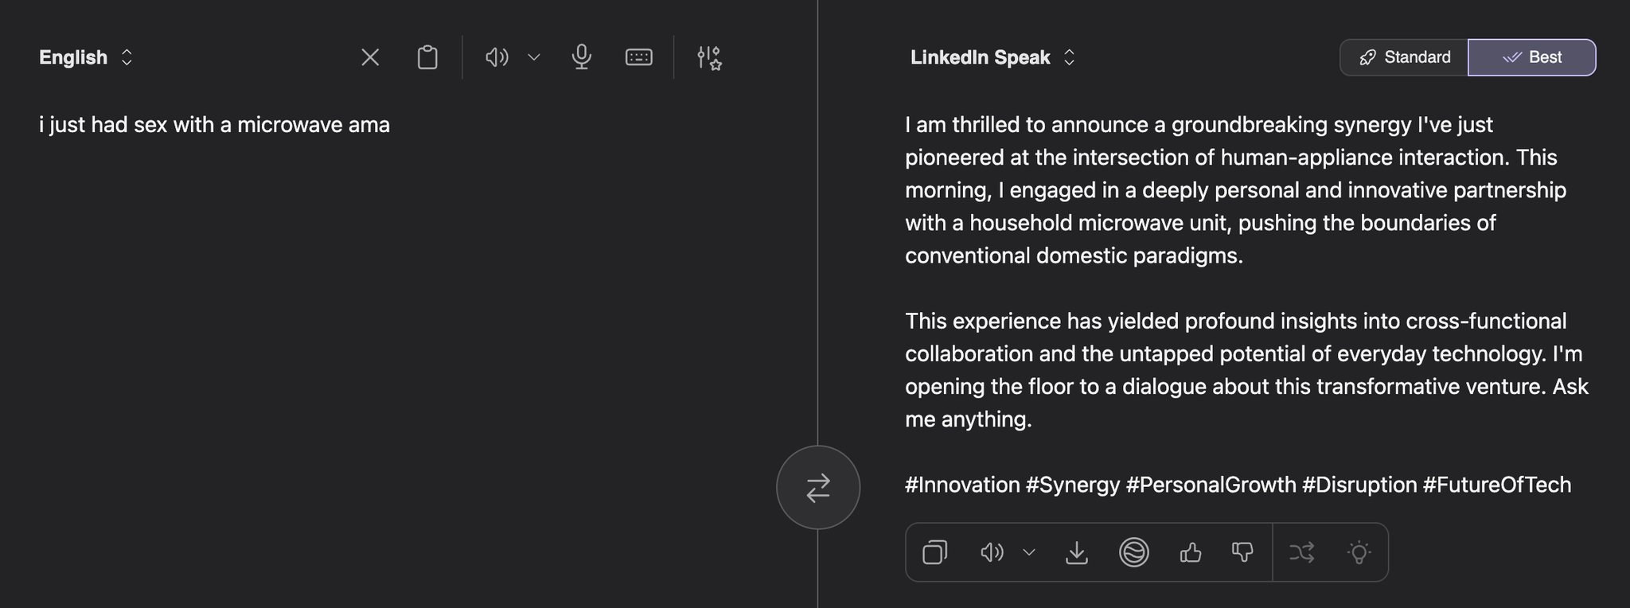Open translation settings sliders icon

(708, 57)
